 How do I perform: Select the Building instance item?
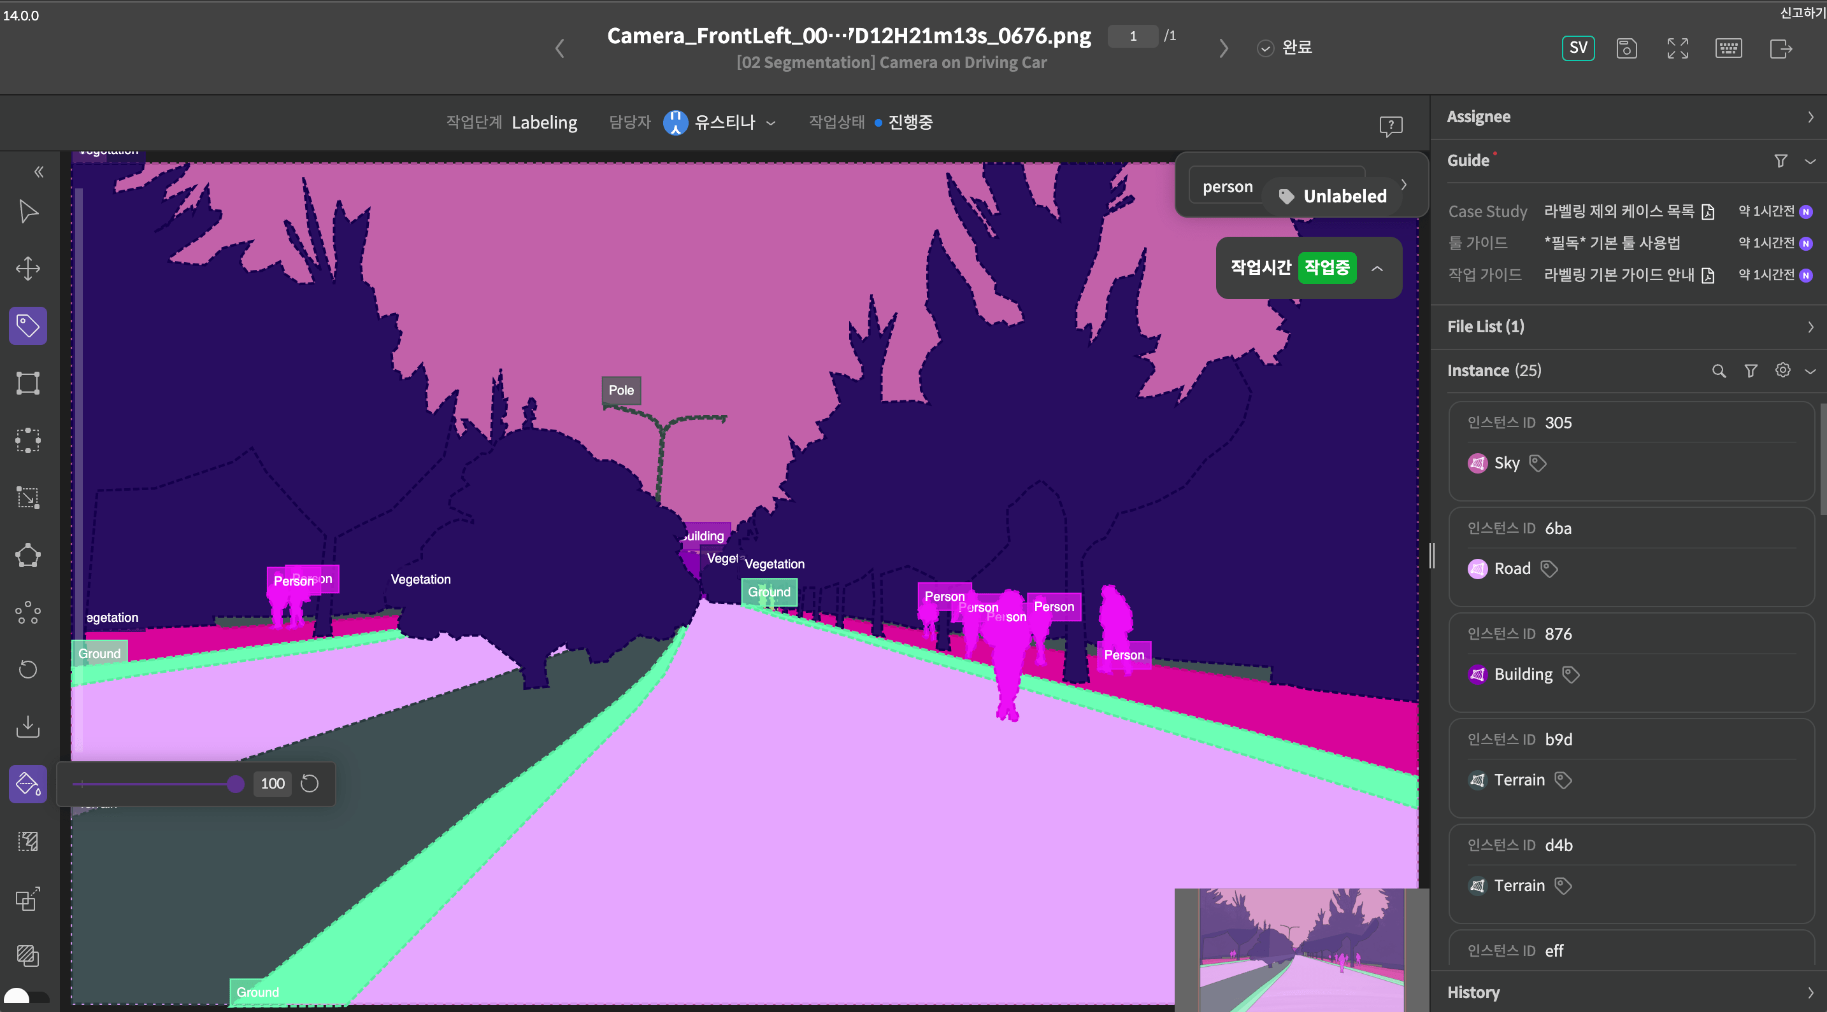(x=1522, y=674)
